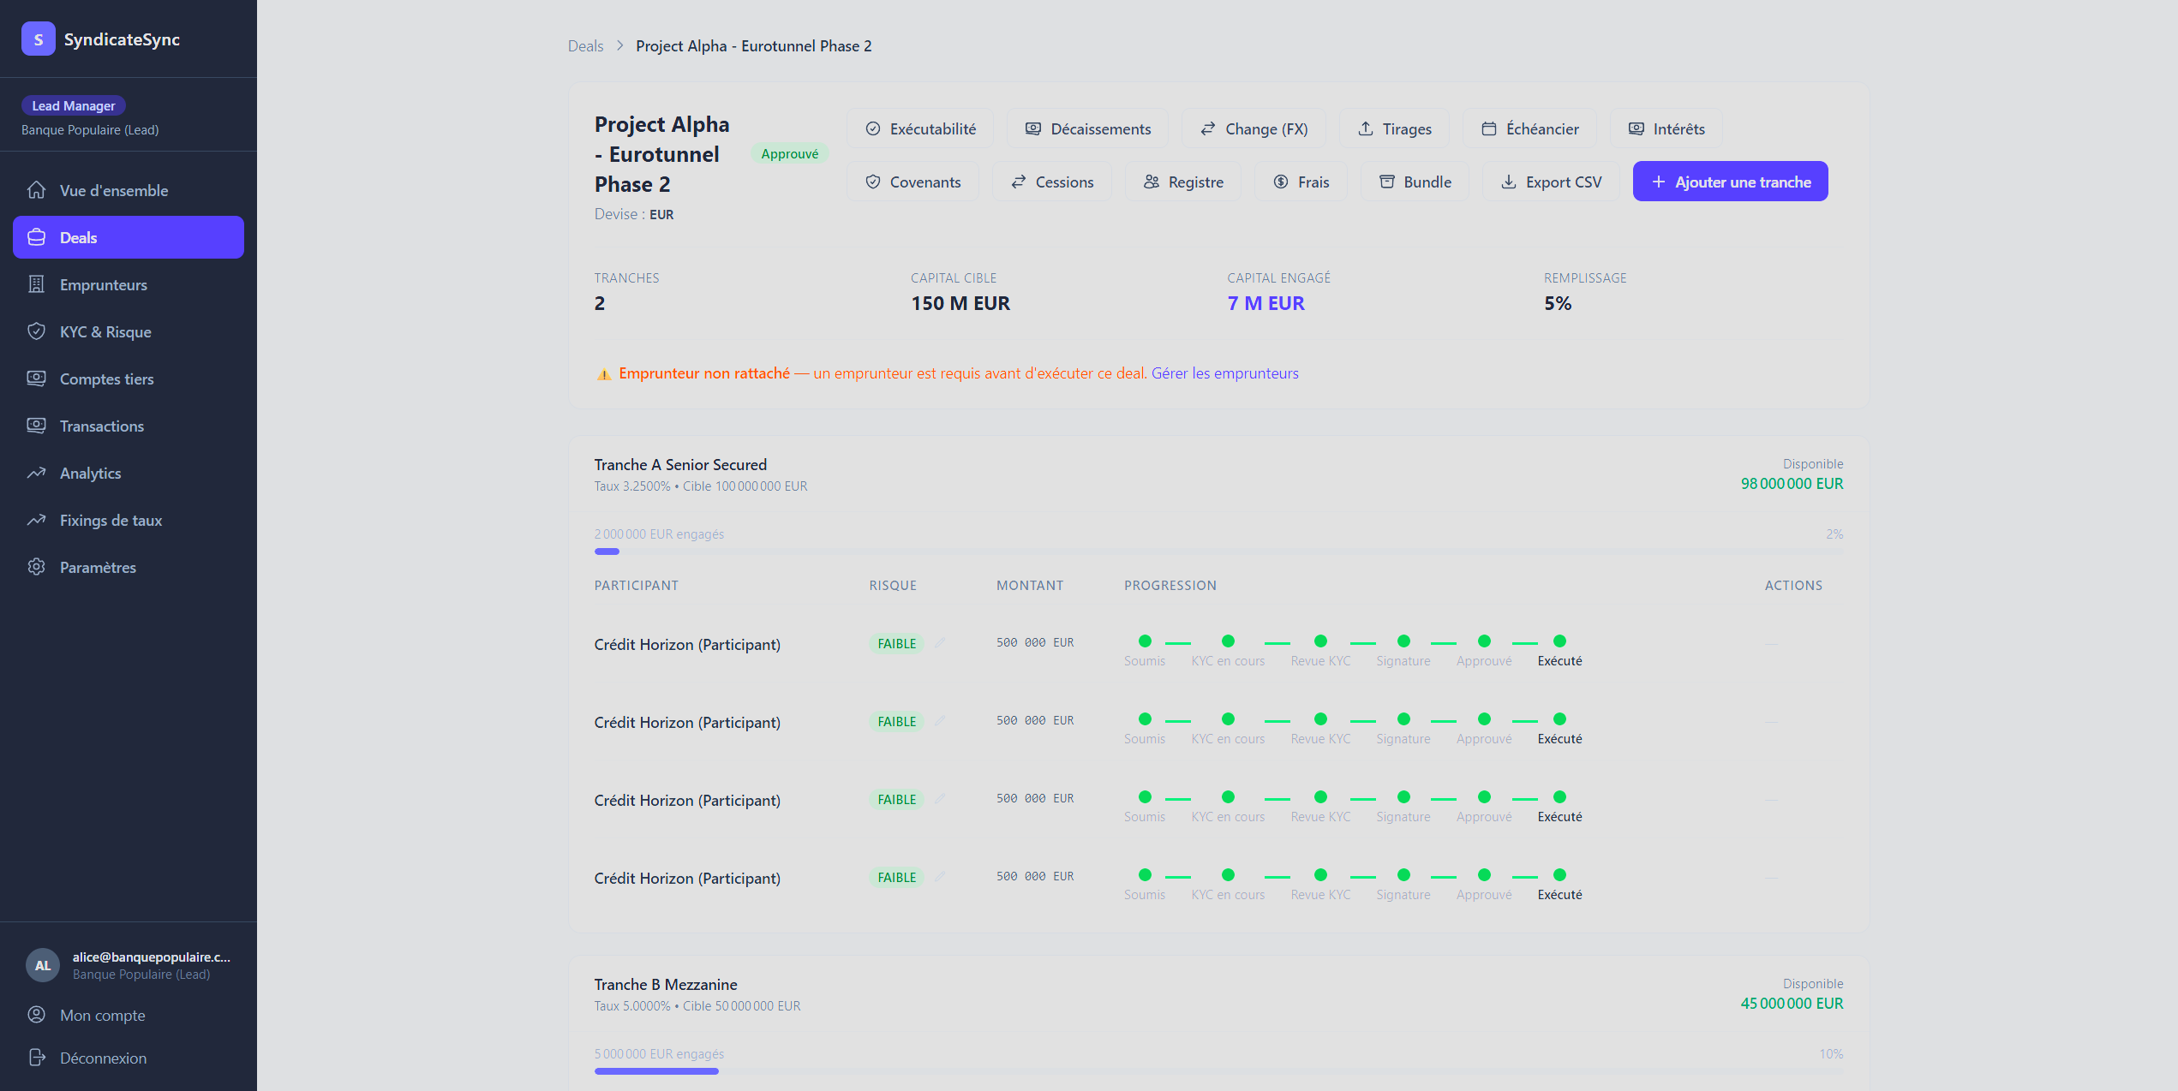Image resolution: width=2178 pixels, height=1091 pixels.
Task: Click Tranche B Mezzanine title
Action: [x=666, y=985]
